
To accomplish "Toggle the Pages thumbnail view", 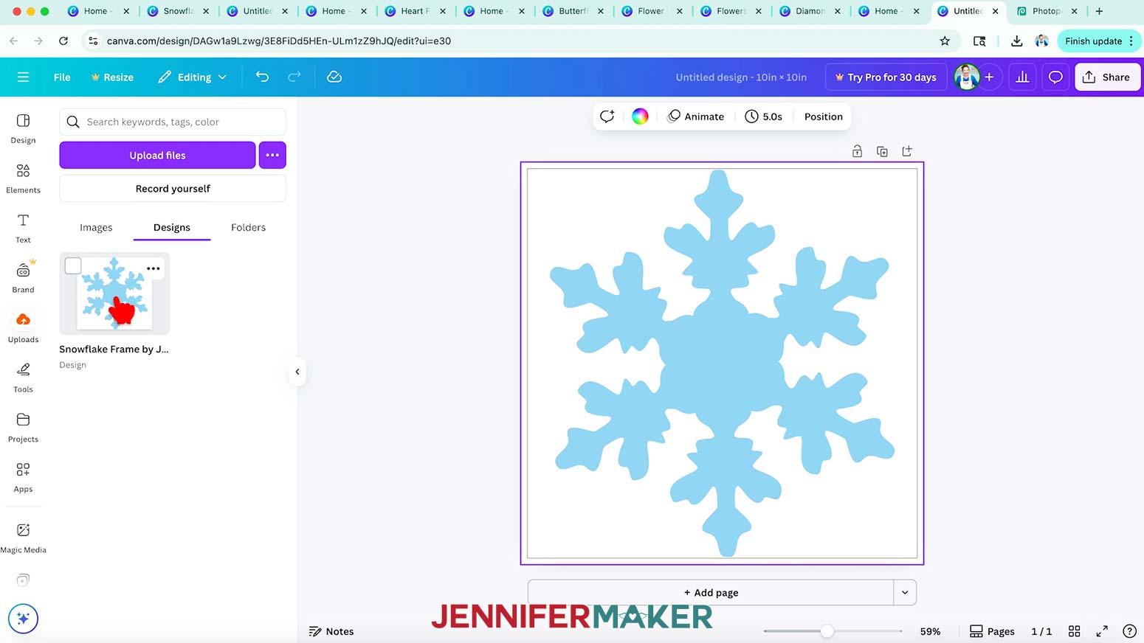I will click(992, 631).
